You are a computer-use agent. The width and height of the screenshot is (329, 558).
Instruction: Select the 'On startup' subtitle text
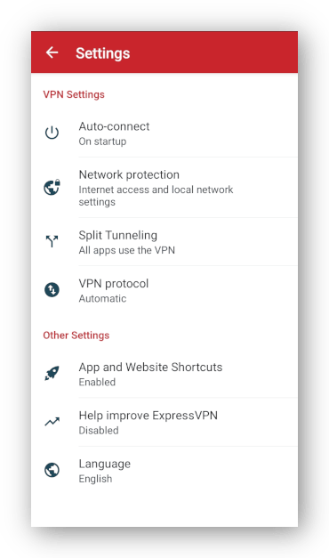102,142
